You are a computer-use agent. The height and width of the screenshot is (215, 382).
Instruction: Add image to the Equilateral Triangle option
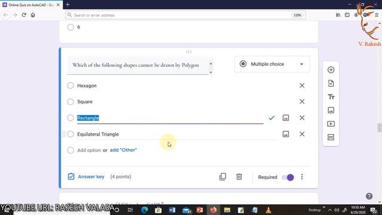pyautogui.click(x=286, y=134)
